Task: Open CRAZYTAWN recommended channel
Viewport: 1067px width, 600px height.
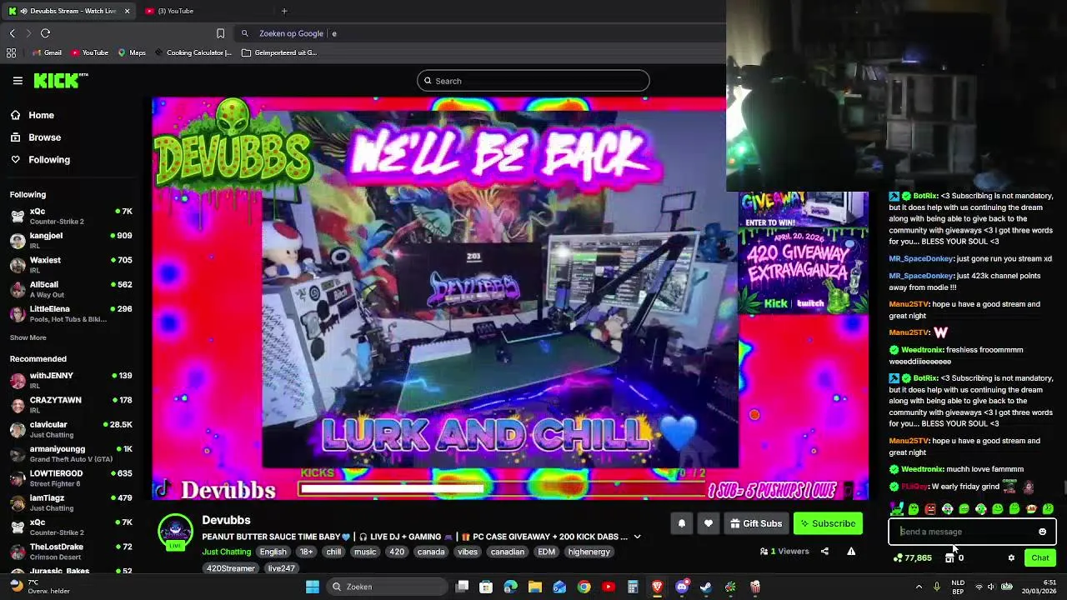Action: pos(71,404)
